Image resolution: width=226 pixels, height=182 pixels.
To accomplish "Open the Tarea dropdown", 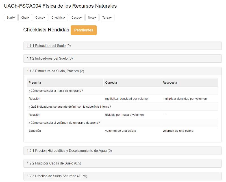I will pos(107,18).
